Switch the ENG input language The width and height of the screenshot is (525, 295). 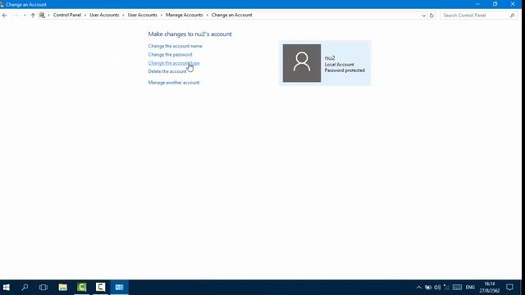[470, 288]
